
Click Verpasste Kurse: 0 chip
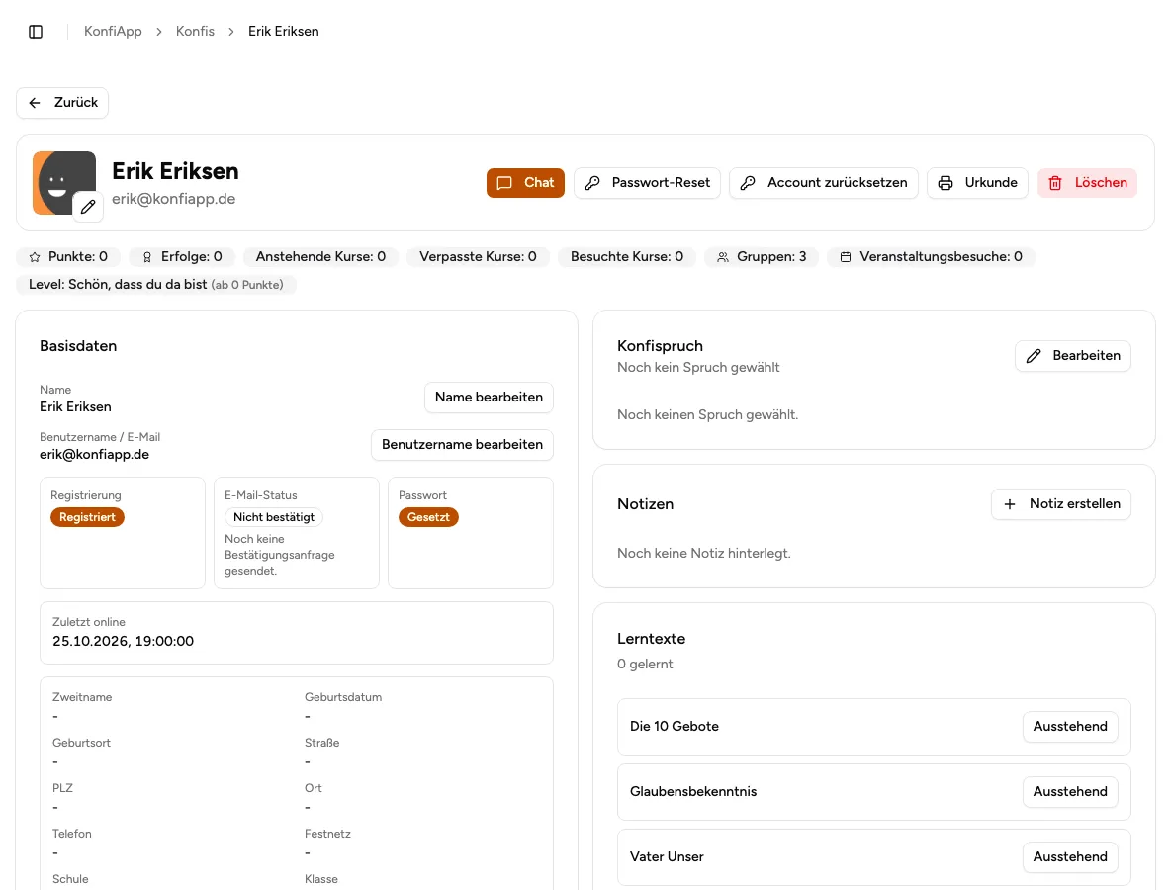tap(478, 257)
